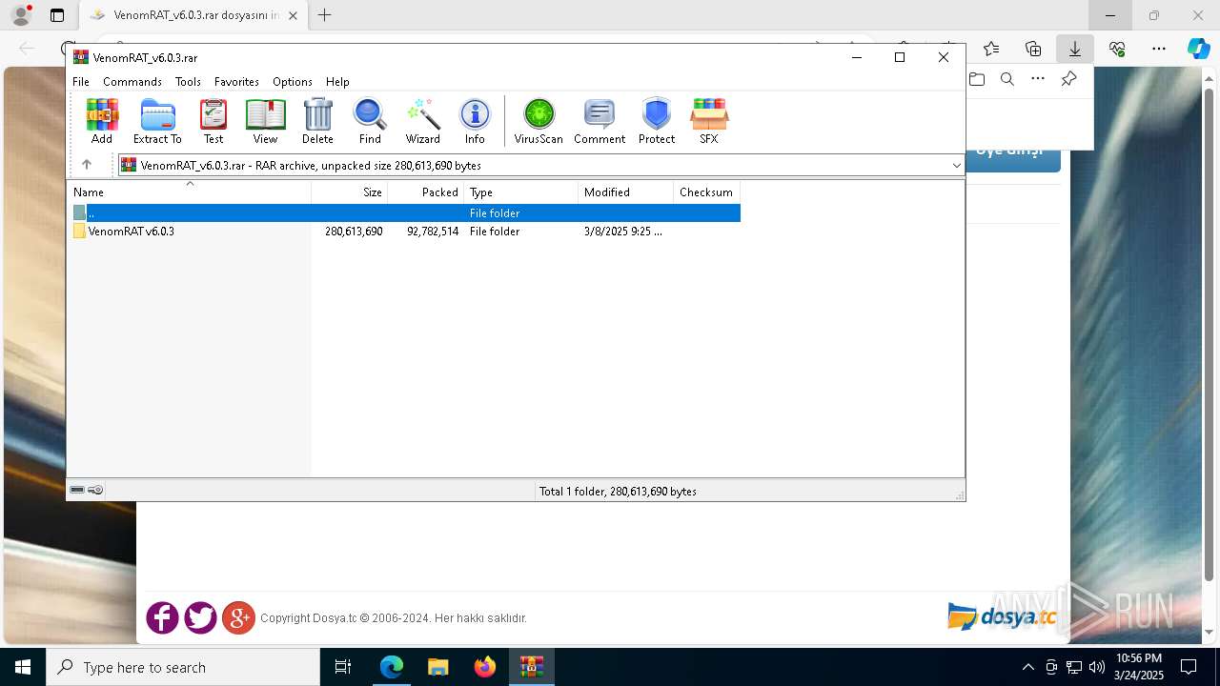
Task: Open a new Edge browser tab
Action: click(325, 15)
